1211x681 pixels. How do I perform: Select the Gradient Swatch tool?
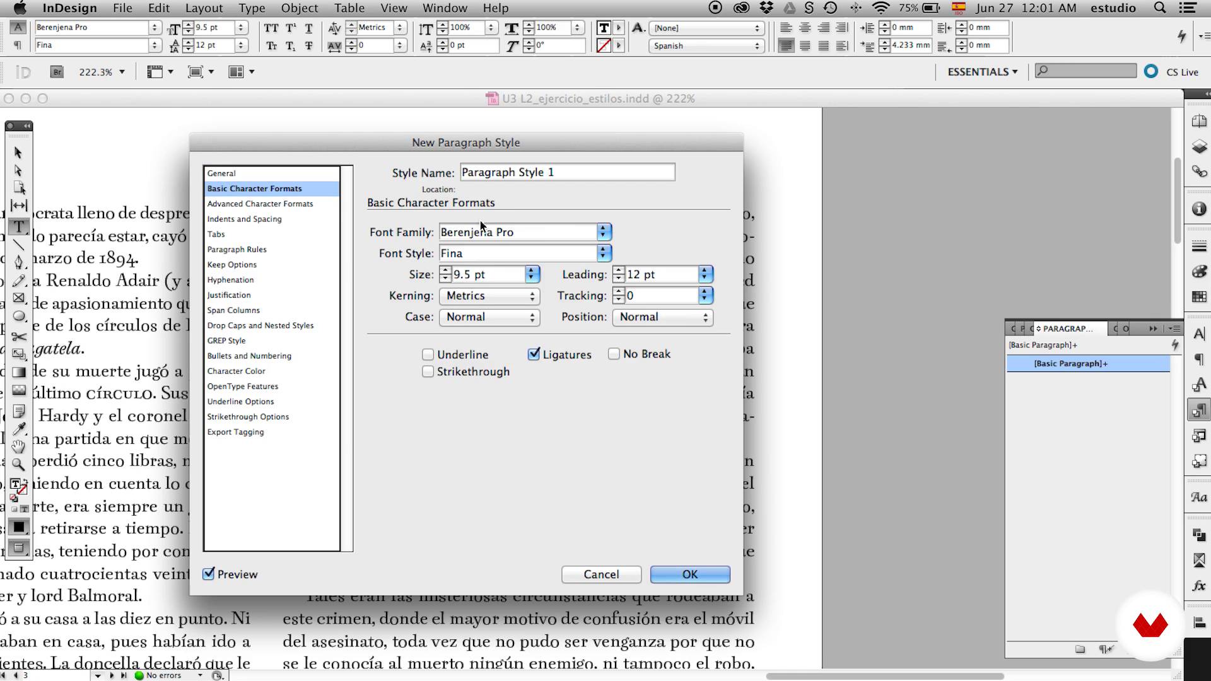pos(19,372)
